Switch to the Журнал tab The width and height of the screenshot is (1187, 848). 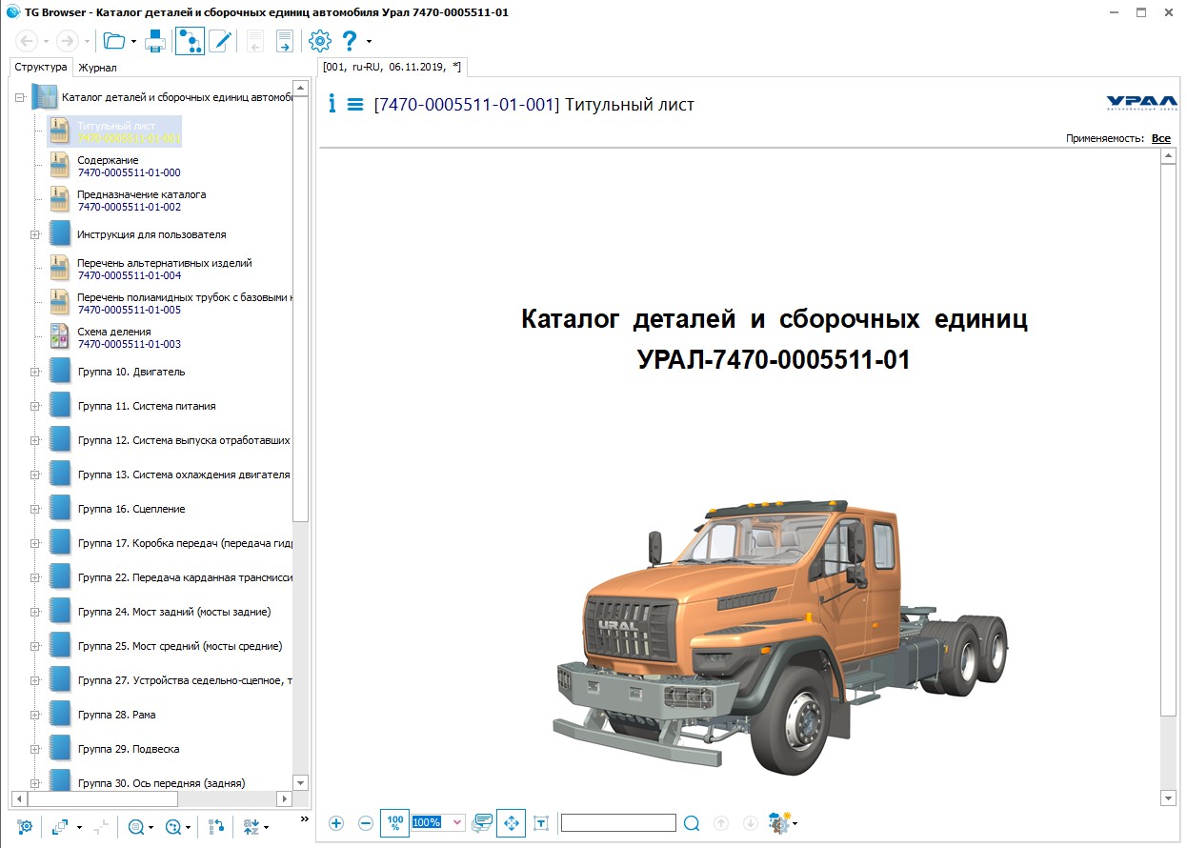click(x=97, y=68)
